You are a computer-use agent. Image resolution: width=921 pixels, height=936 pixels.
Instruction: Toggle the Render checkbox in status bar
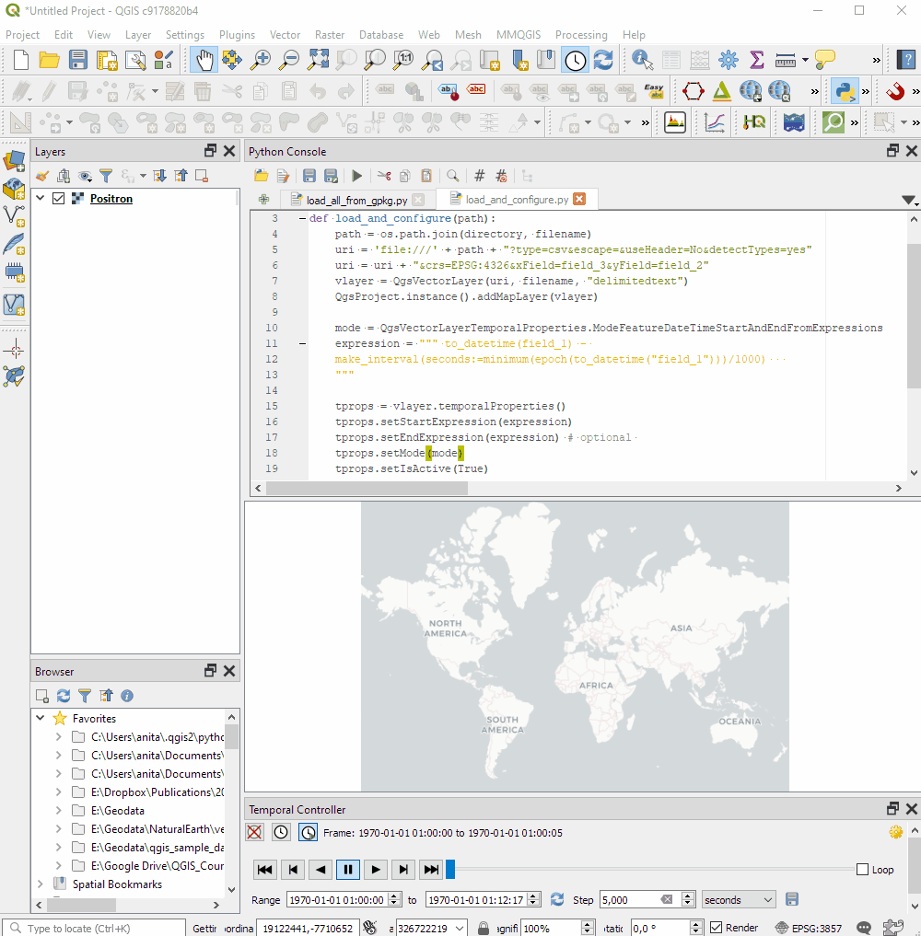pos(717,928)
